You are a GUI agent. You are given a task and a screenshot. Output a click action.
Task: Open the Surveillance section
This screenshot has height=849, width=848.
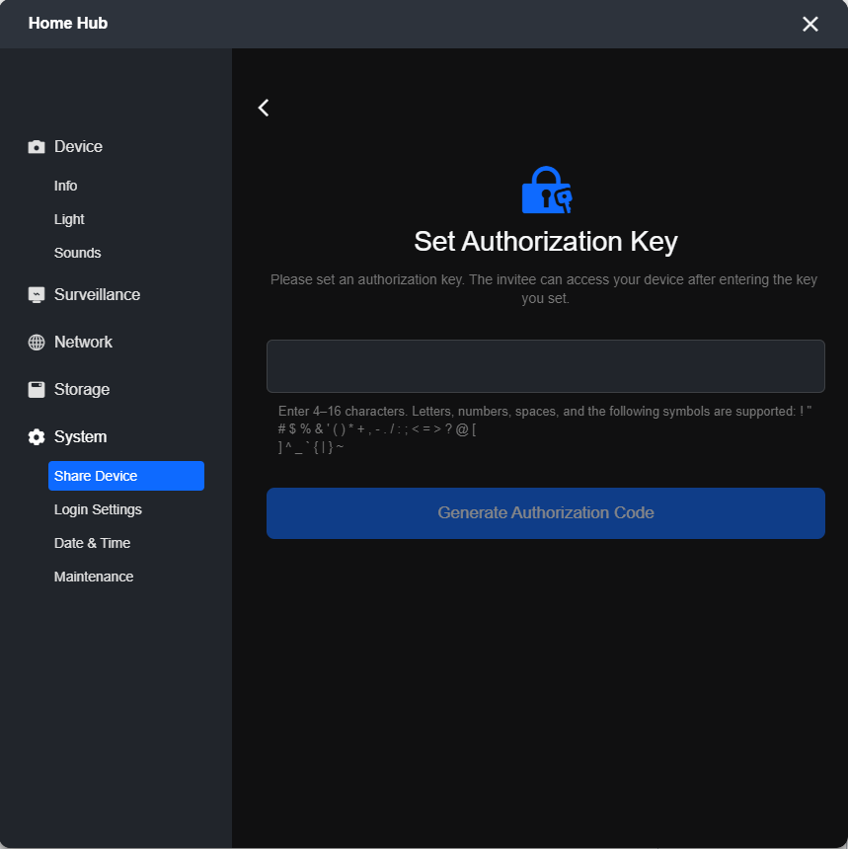click(x=97, y=294)
